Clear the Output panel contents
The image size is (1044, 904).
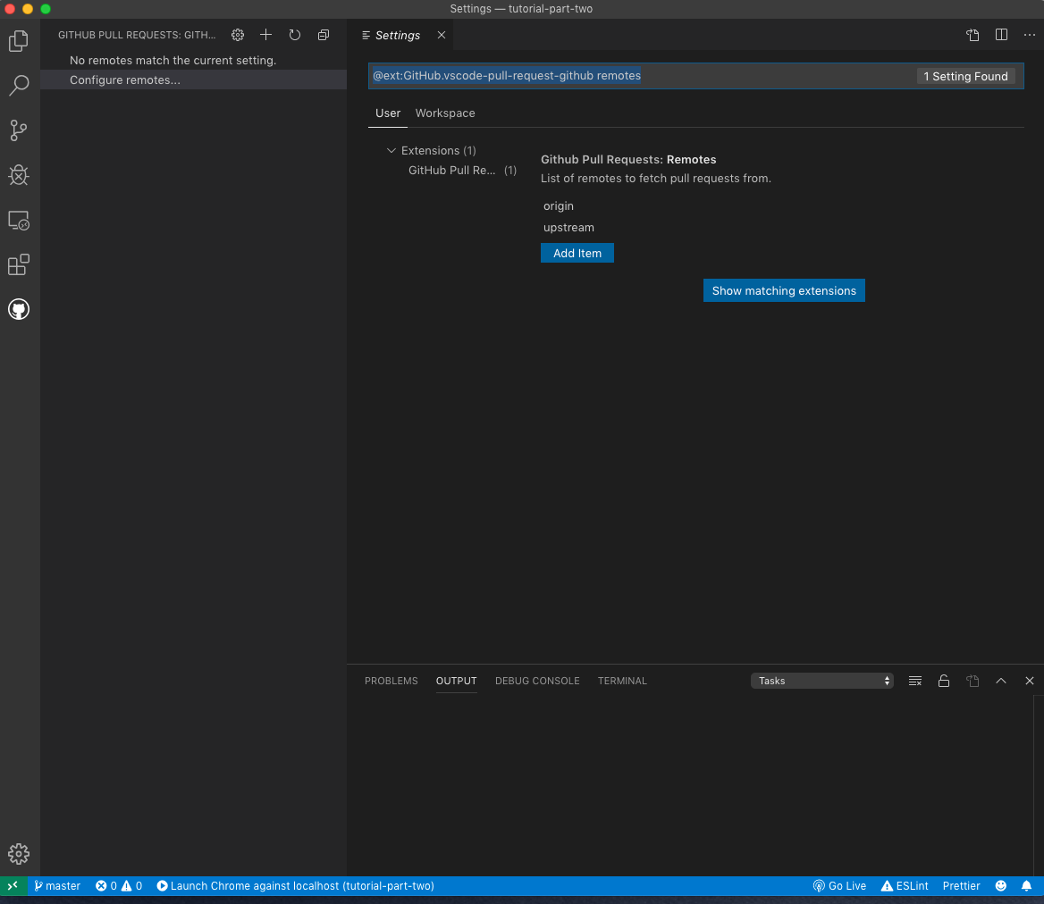pos(914,681)
